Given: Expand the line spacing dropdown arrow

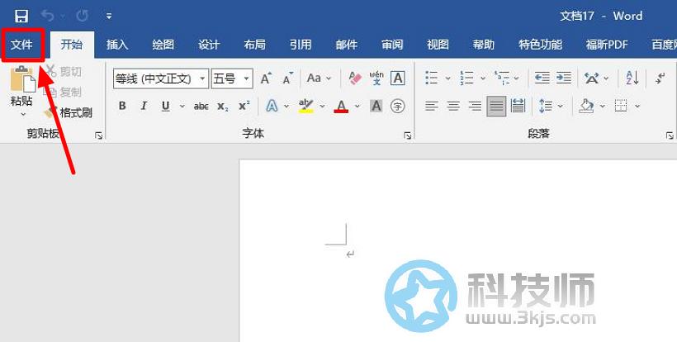Looking at the screenshot, I should 561,106.
